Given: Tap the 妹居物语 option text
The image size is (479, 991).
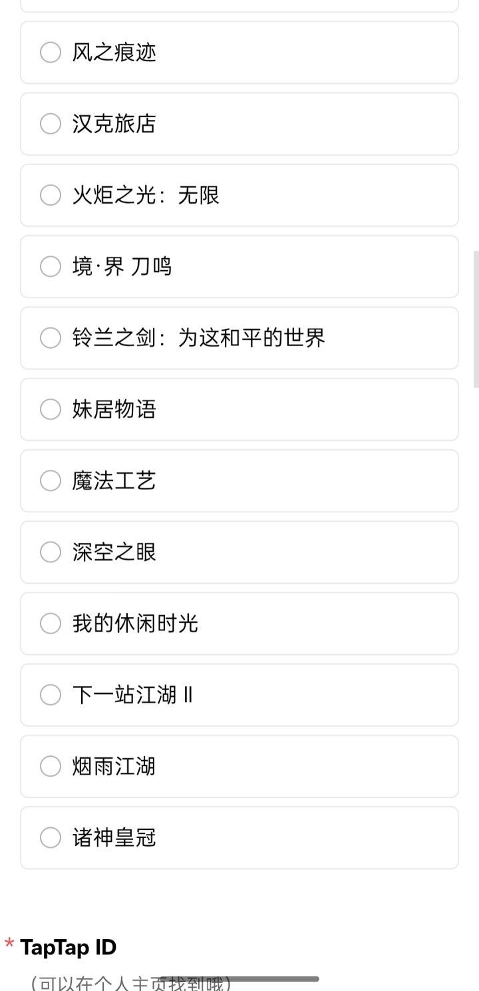Looking at the screenshot, I should 114,409.
